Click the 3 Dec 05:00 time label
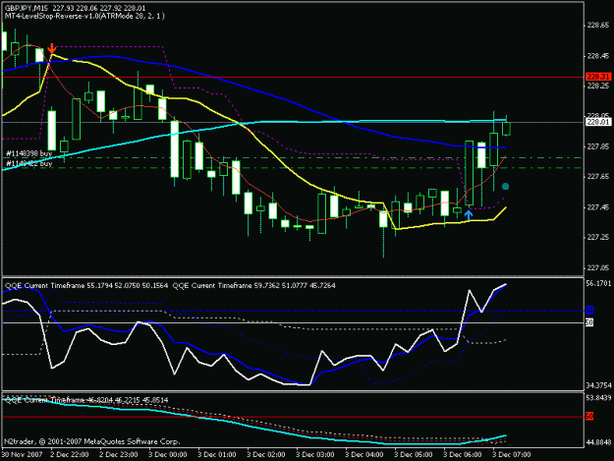This screenshot has height=461, width=614. click(414, 454)
